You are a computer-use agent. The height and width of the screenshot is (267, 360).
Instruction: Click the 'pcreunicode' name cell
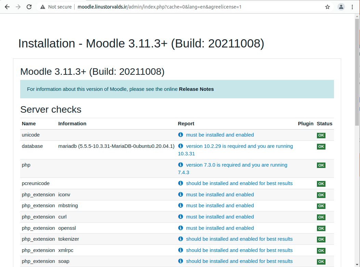tap(36, 183)
